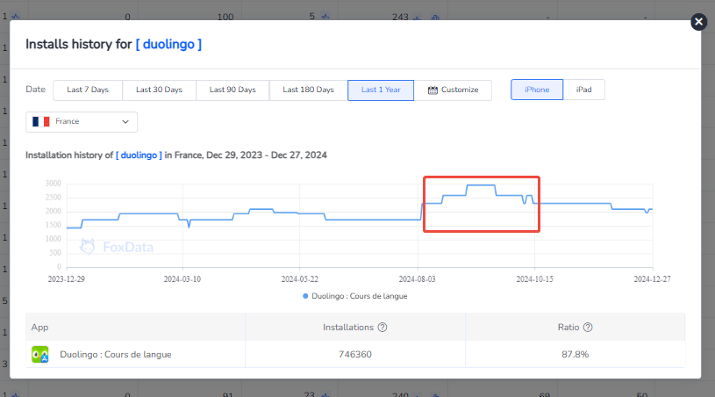
Task: Switch device to iPhone
Action: [537, 90]
